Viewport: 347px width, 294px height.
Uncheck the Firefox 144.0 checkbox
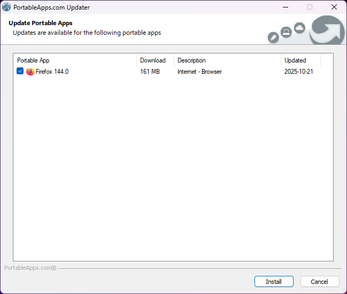coord(20,72)
